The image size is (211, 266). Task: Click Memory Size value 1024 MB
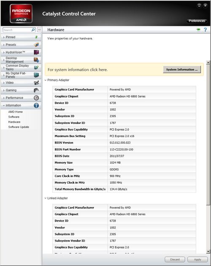(115, 163)
